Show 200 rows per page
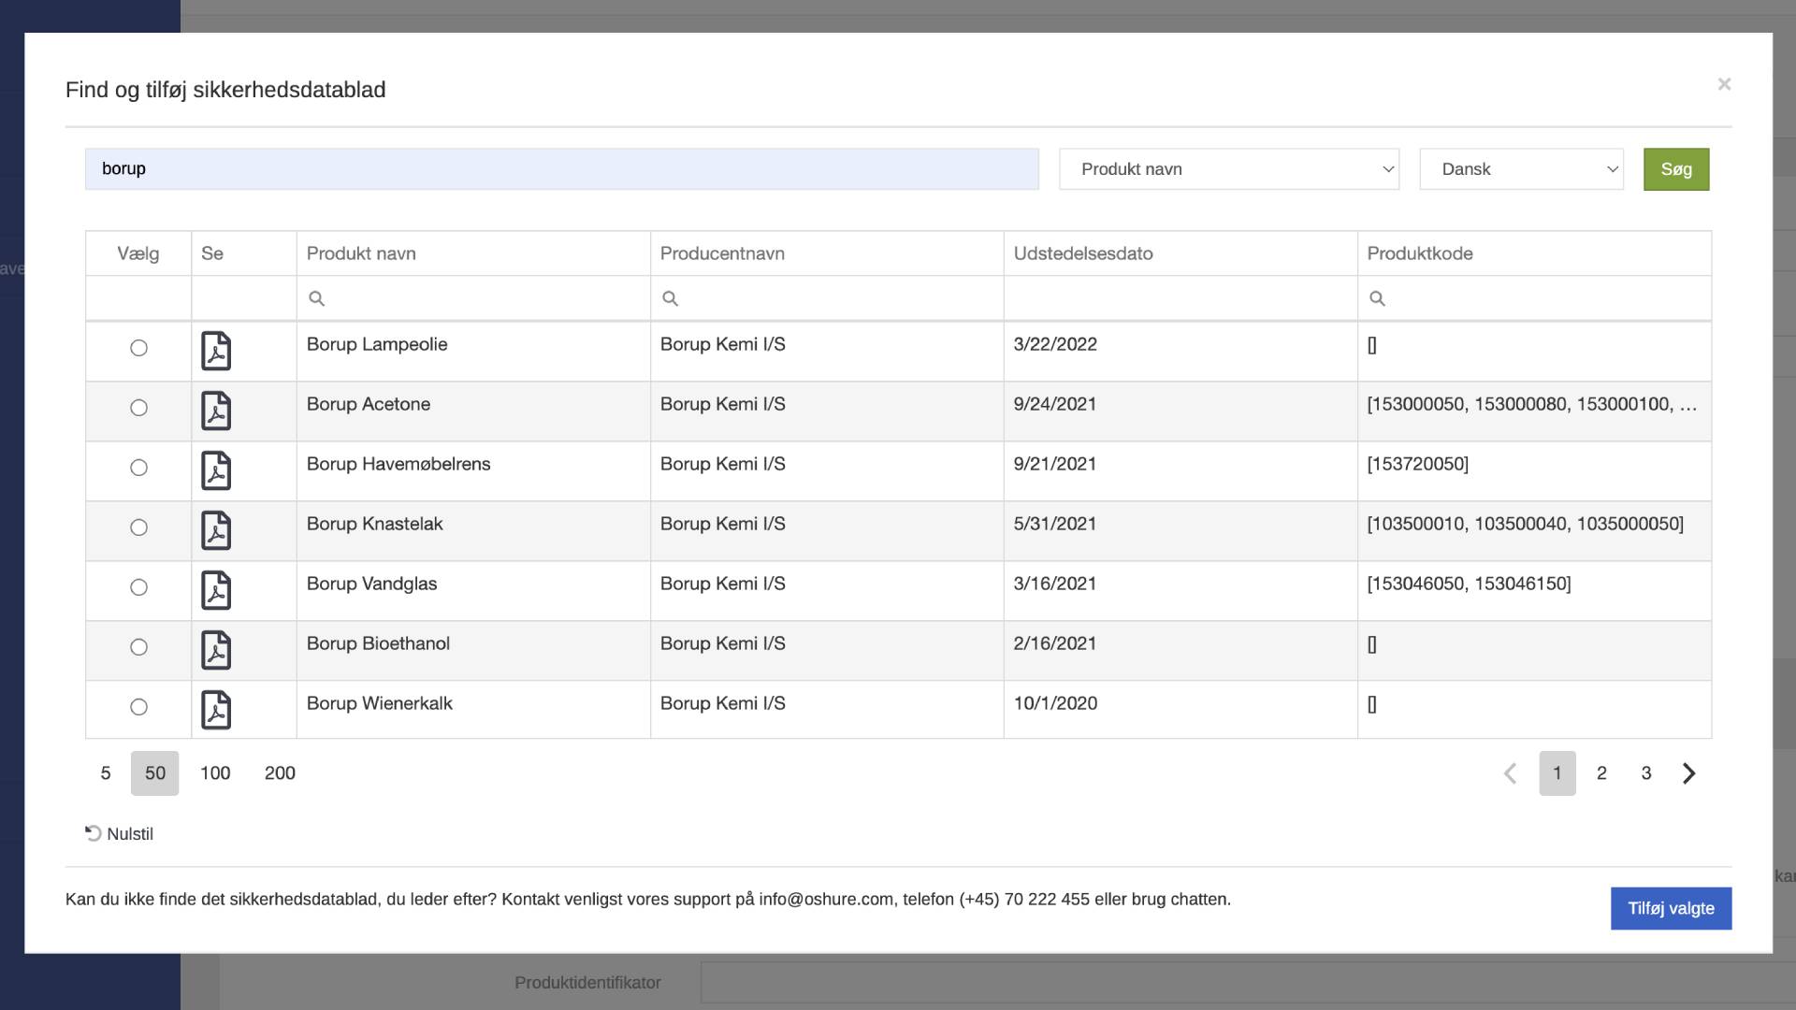The width and height of the screenshot is (1796, 1010). coord(280,773)
